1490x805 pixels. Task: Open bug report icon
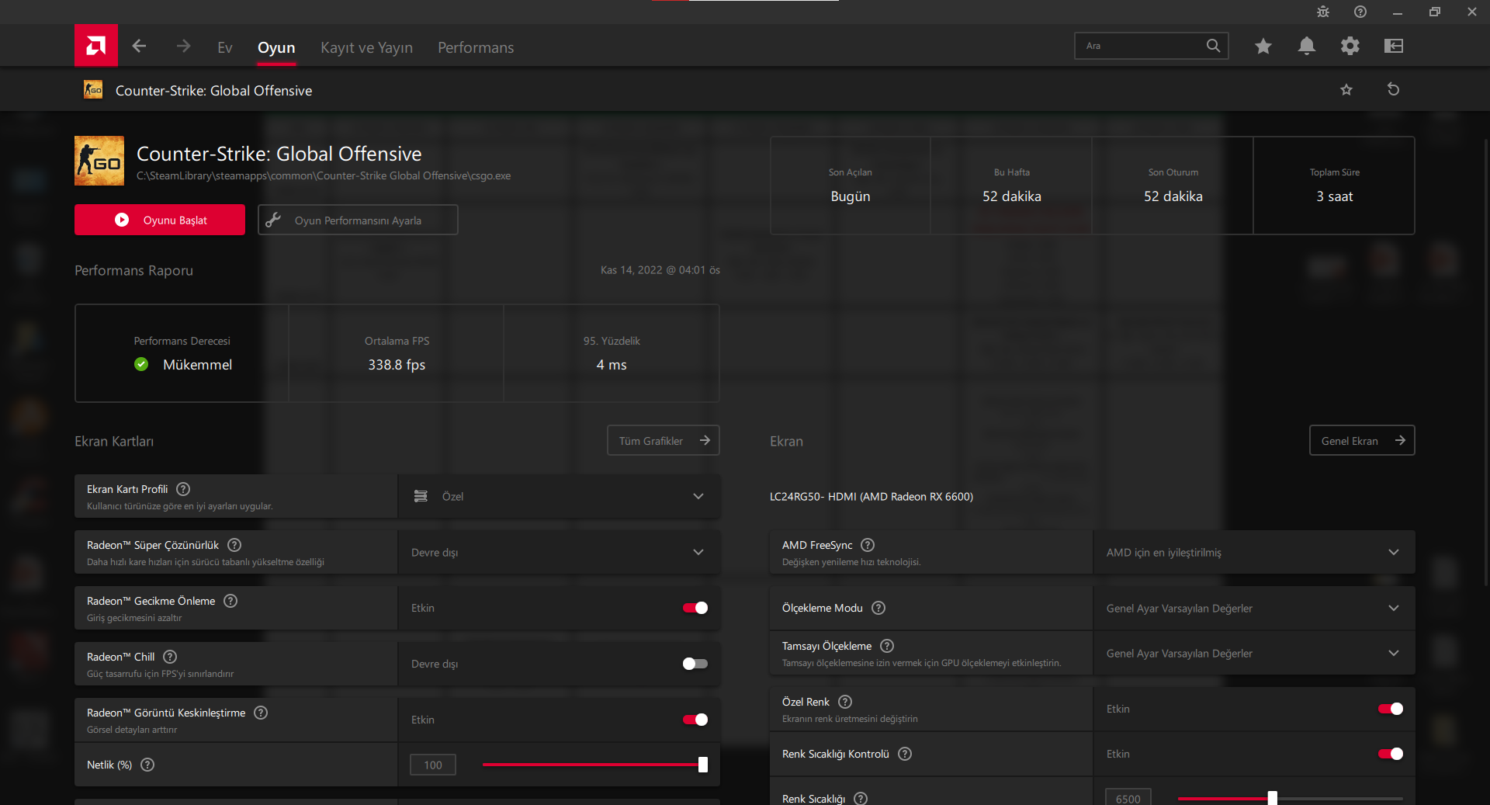(1323, 12)
